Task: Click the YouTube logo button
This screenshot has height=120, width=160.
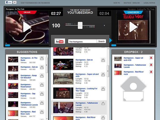Action: pos(60,41)
